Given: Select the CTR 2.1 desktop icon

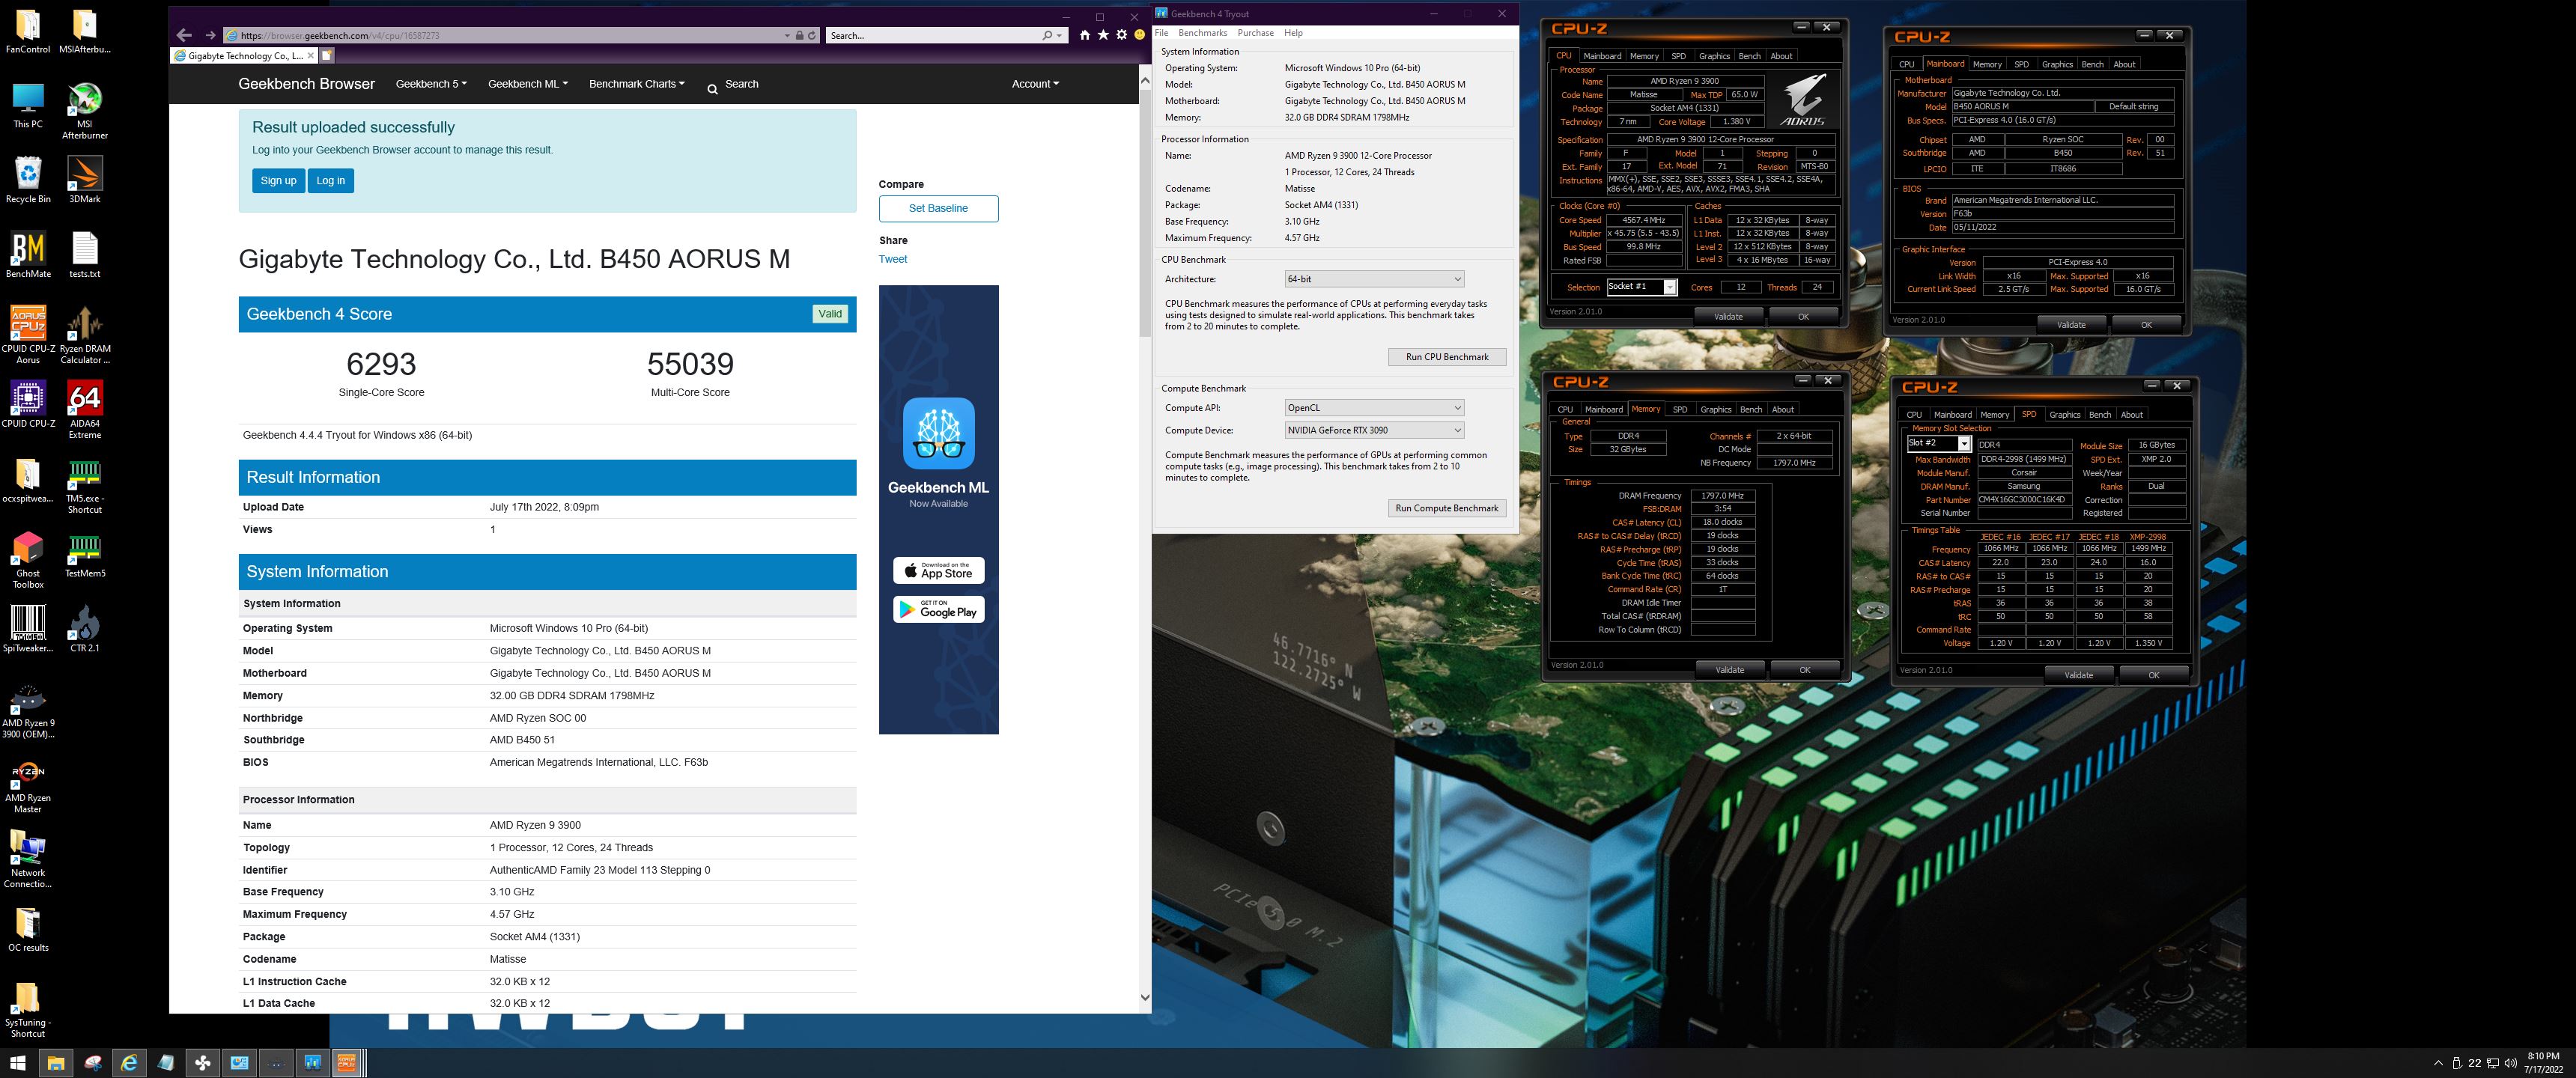Looking at the screenshot, I should tap(85, 629).
